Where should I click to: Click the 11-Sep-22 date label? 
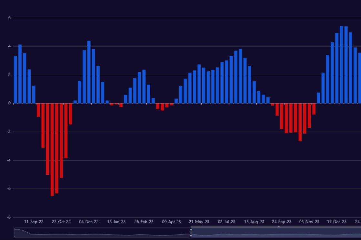(x=34, y=222)
